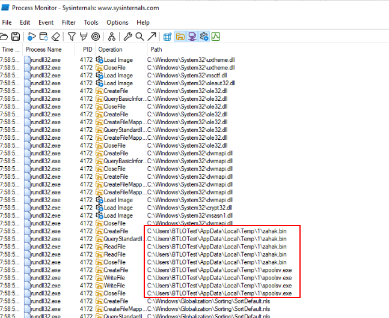Click the Find magnifying glass icon
This screenshot has width=389, height=318.
139,37
